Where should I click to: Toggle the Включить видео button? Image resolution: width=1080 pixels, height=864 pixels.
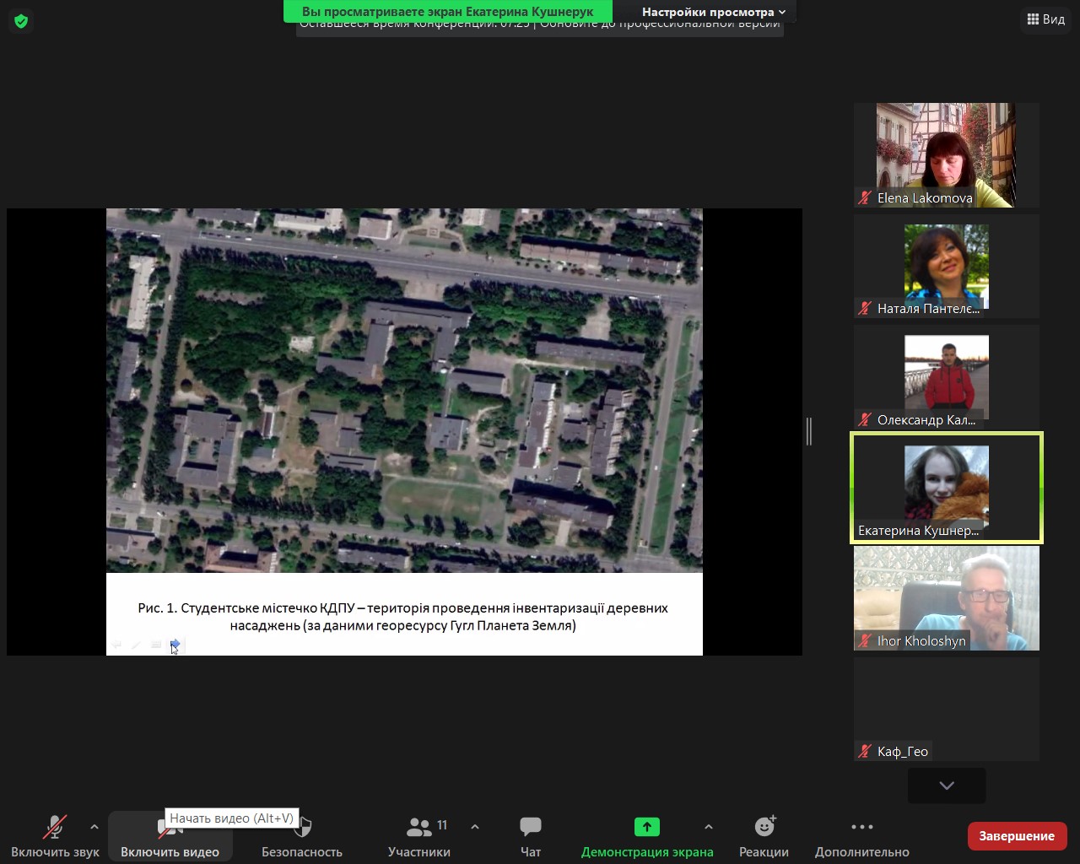pos(170,836)
